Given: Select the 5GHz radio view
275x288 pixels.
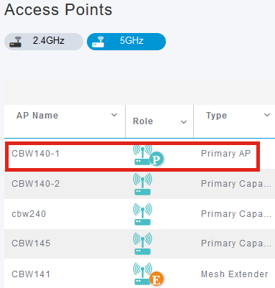Looking at the screenshot, I should click(x=126, y=42).
